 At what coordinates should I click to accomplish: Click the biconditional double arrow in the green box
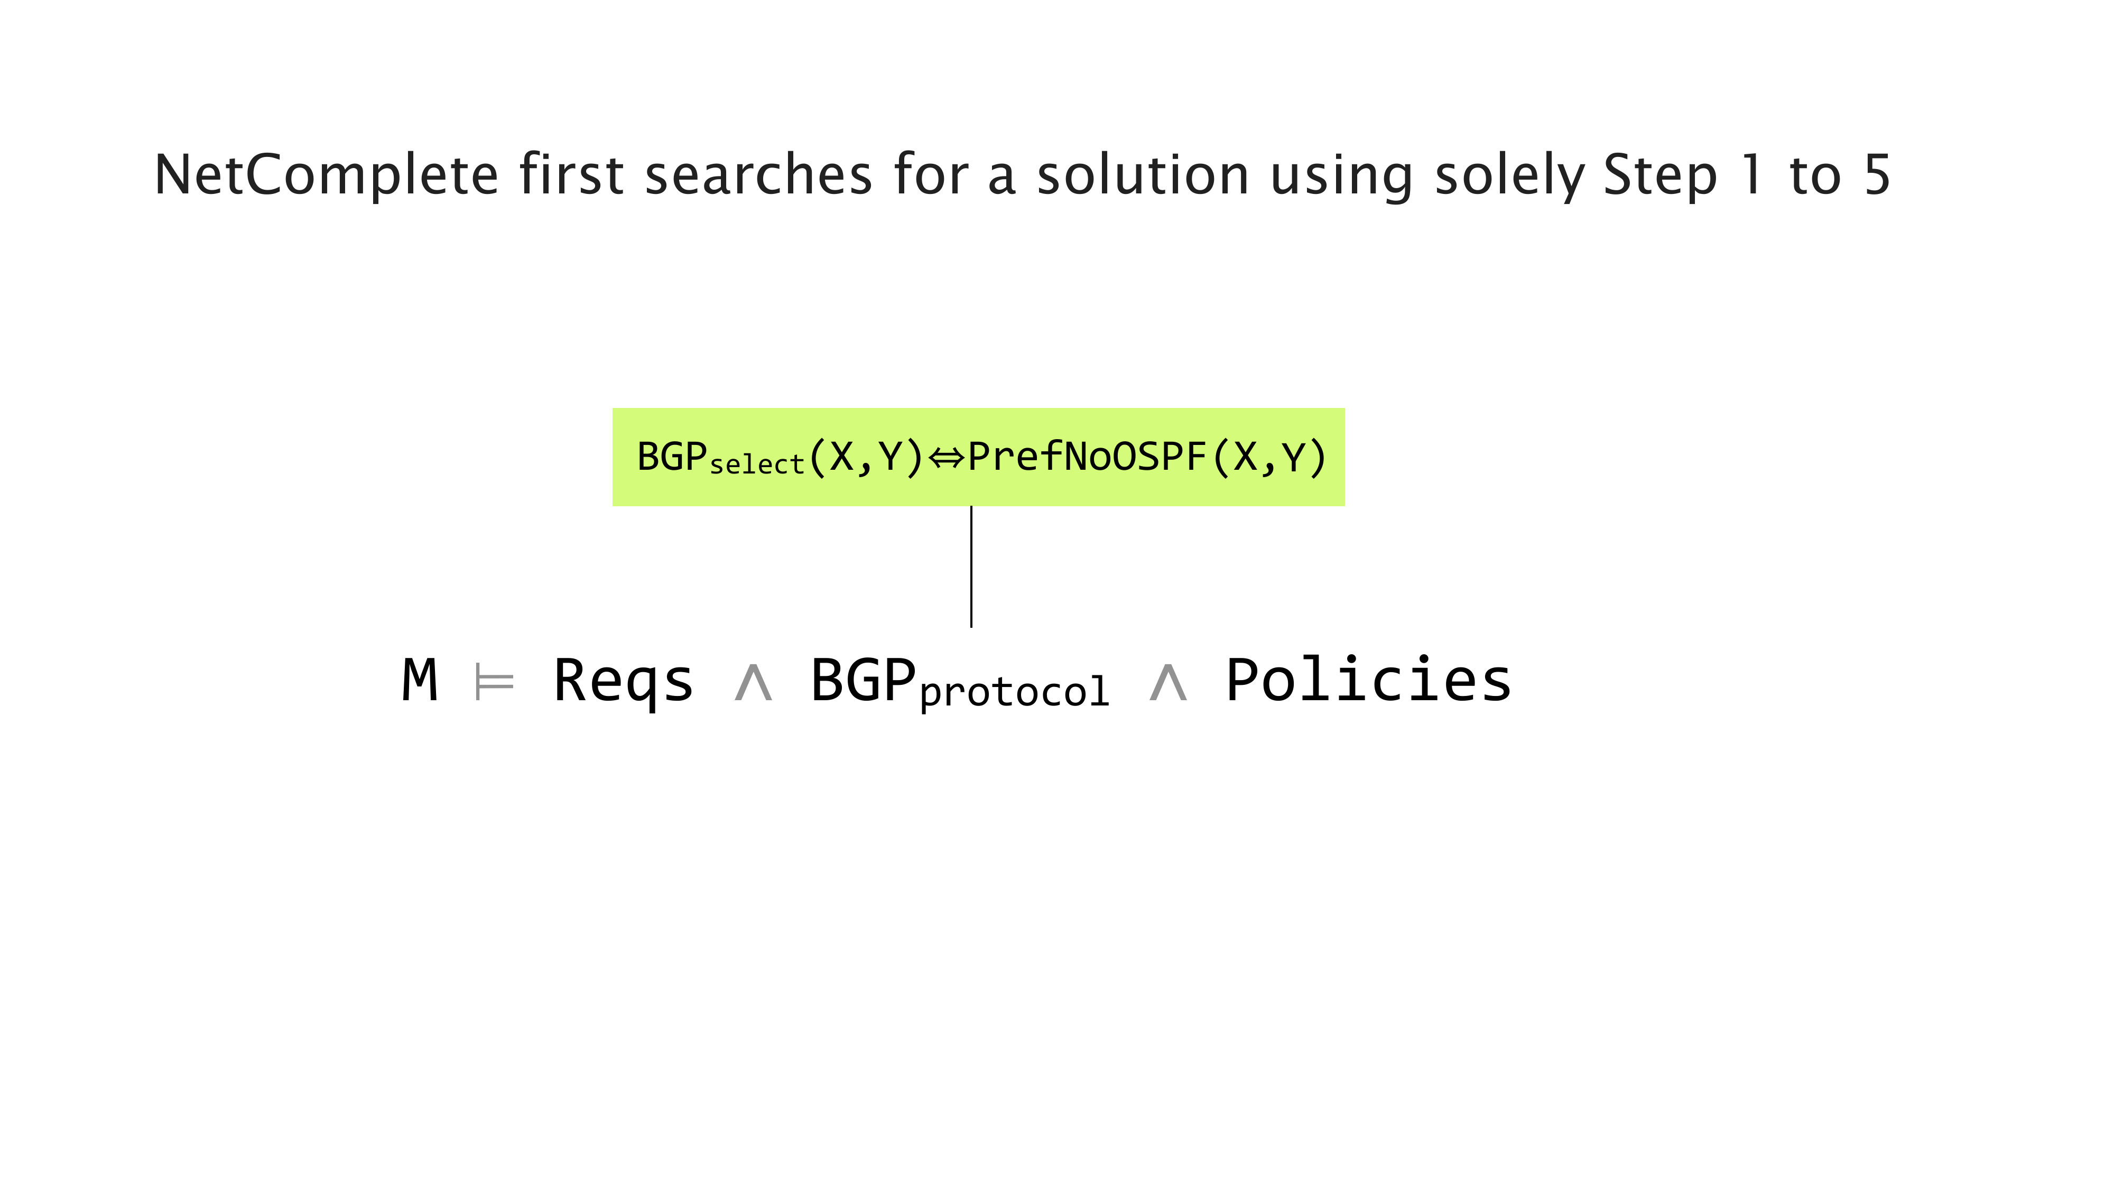click(x=946, y=458)
